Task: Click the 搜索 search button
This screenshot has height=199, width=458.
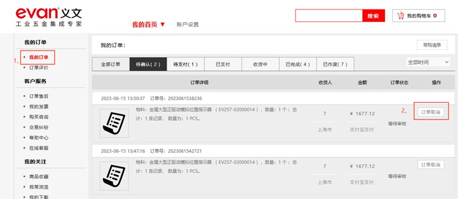Action: point(374,16)
